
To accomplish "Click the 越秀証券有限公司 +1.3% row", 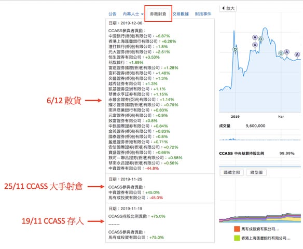I will pyautogui.click(x=133, y=84).
